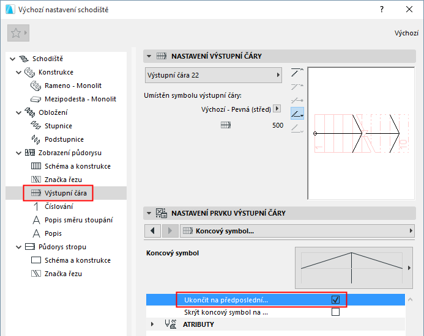The height and width of the screenshot is (336, 424).
Task: Click floor plan Značka řezu icon
Action: click(x=36, y=180)
